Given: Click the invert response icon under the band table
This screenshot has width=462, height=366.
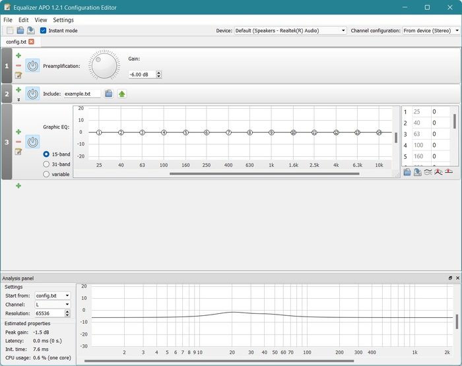Looking at the screenshot, I should coord(428,172).
